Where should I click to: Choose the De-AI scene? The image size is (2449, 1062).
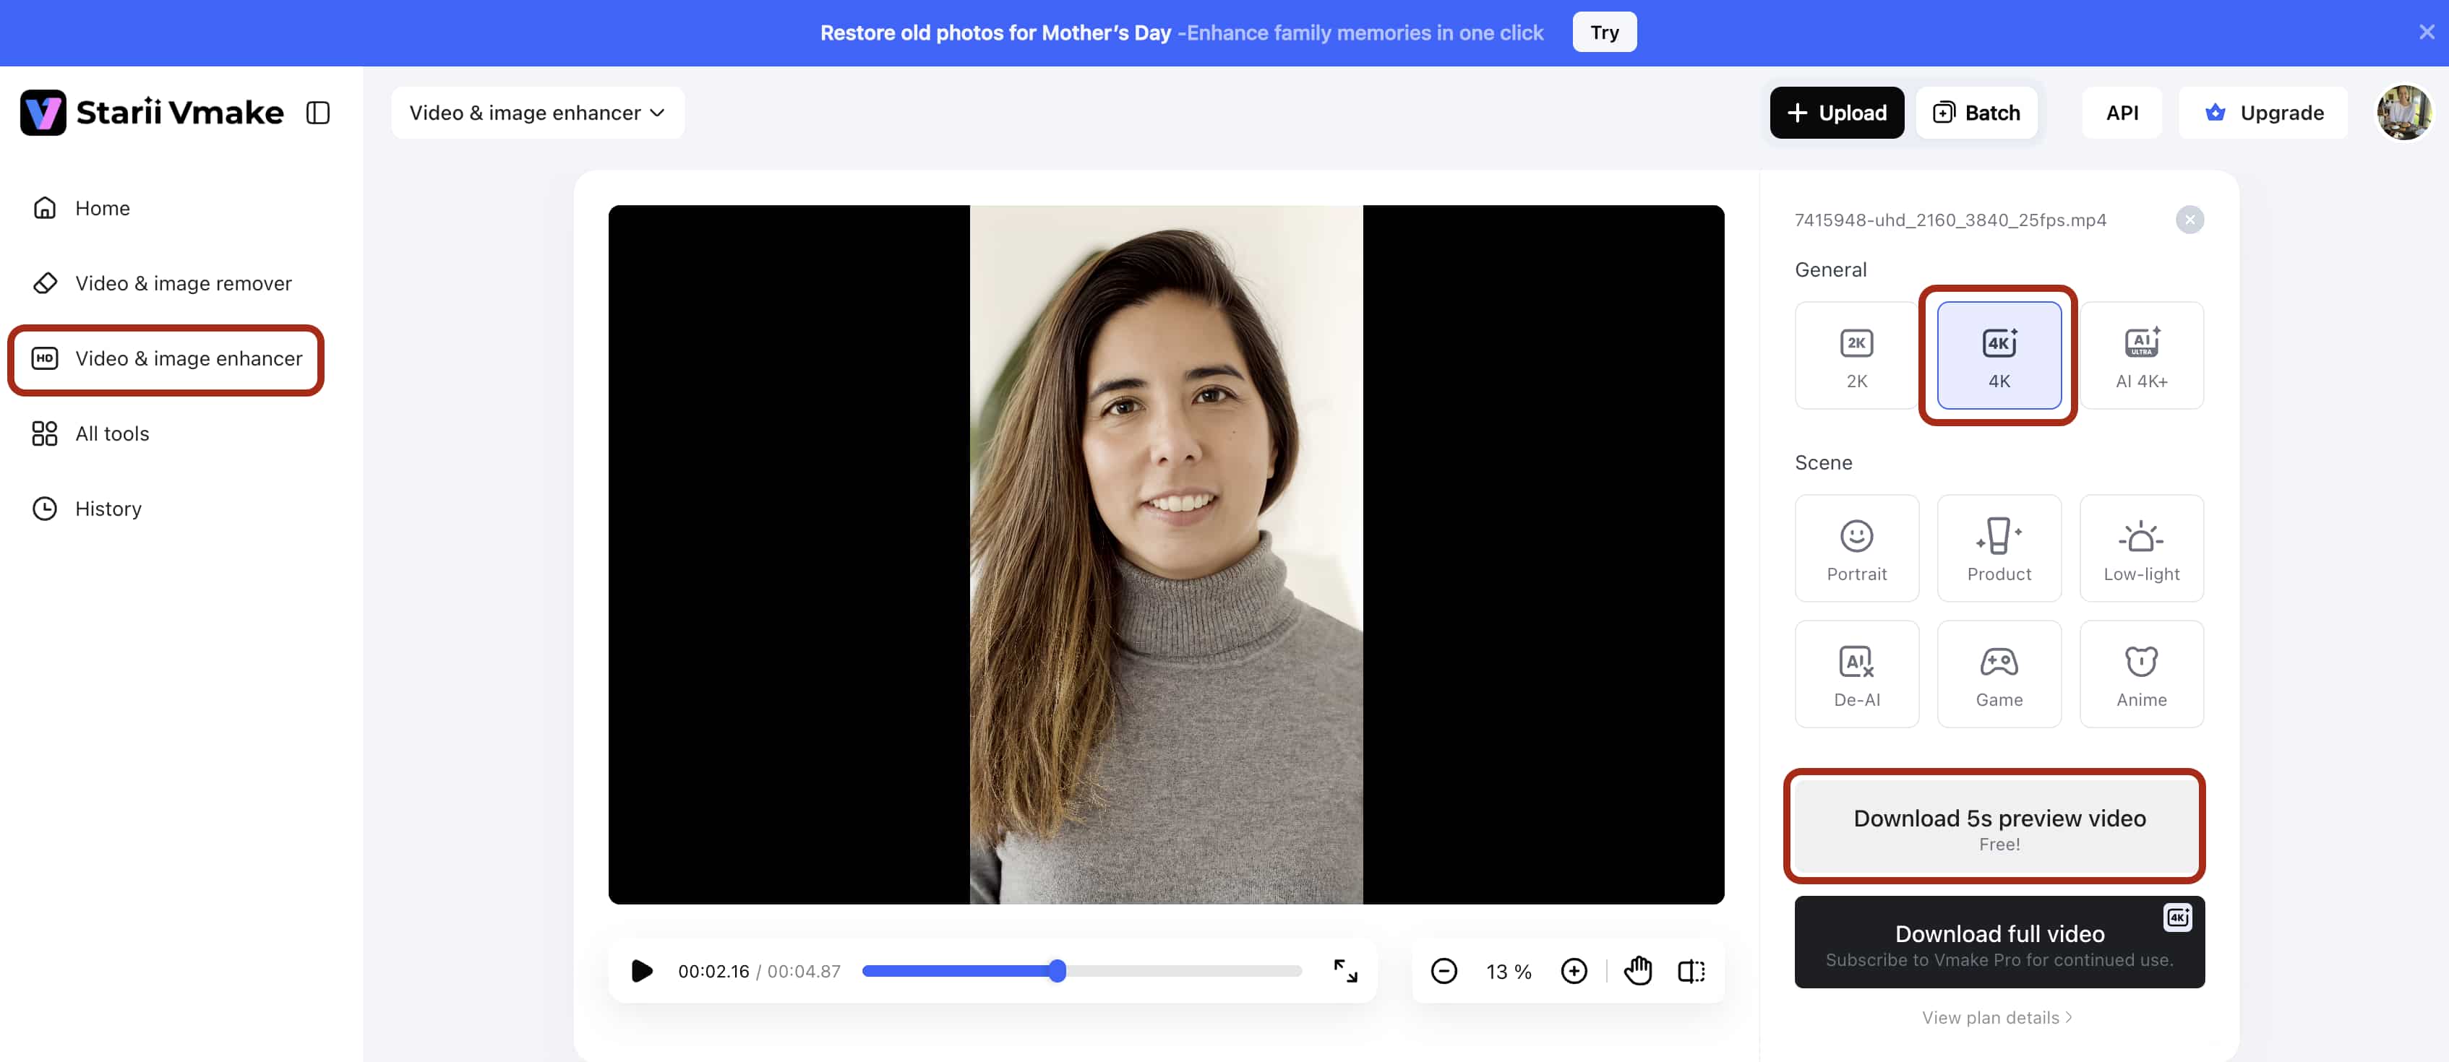point(1856,675)
